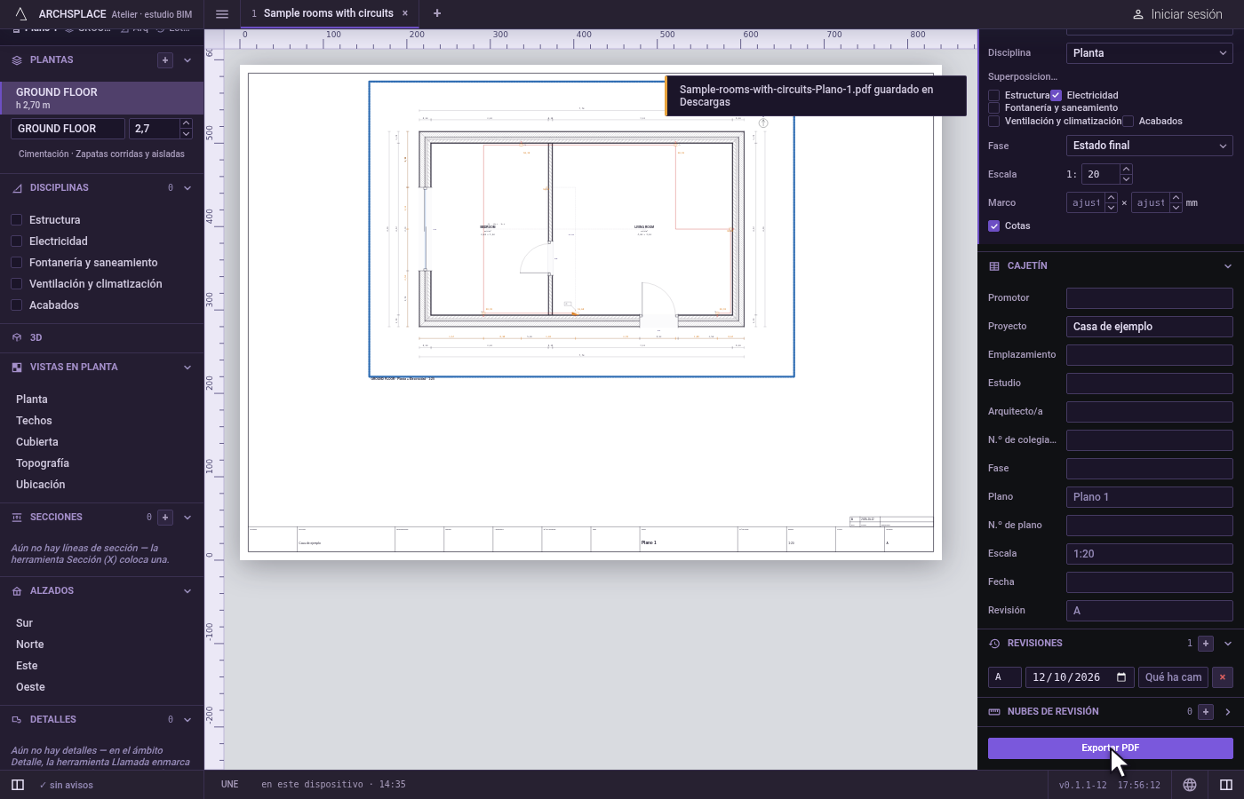Add a revision cloud in Nubes de revisión
Viewport: 1244px width, 799px height.
[x=1206, y=712]
